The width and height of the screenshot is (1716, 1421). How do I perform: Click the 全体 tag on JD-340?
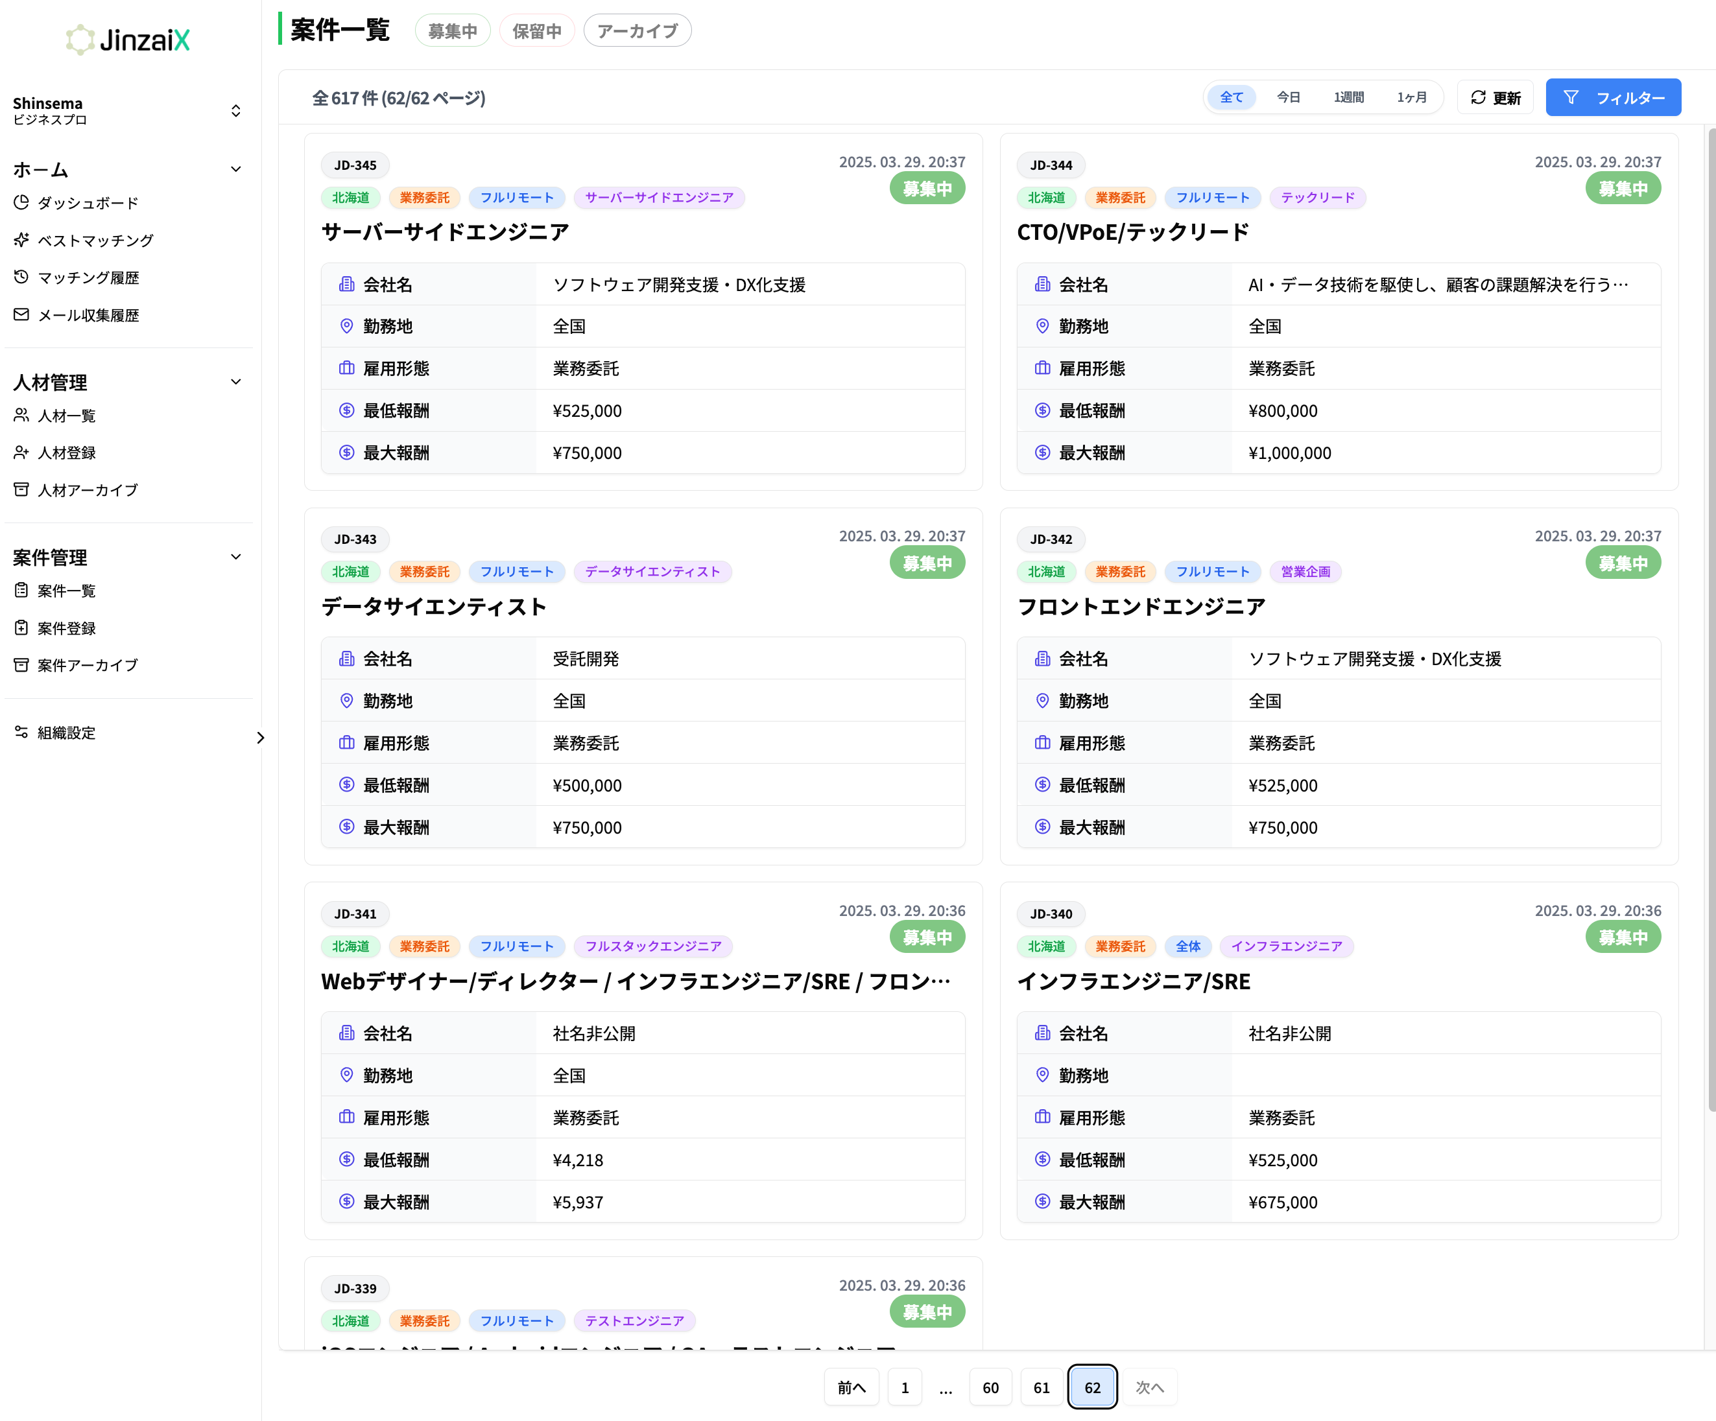[1188, 946]
